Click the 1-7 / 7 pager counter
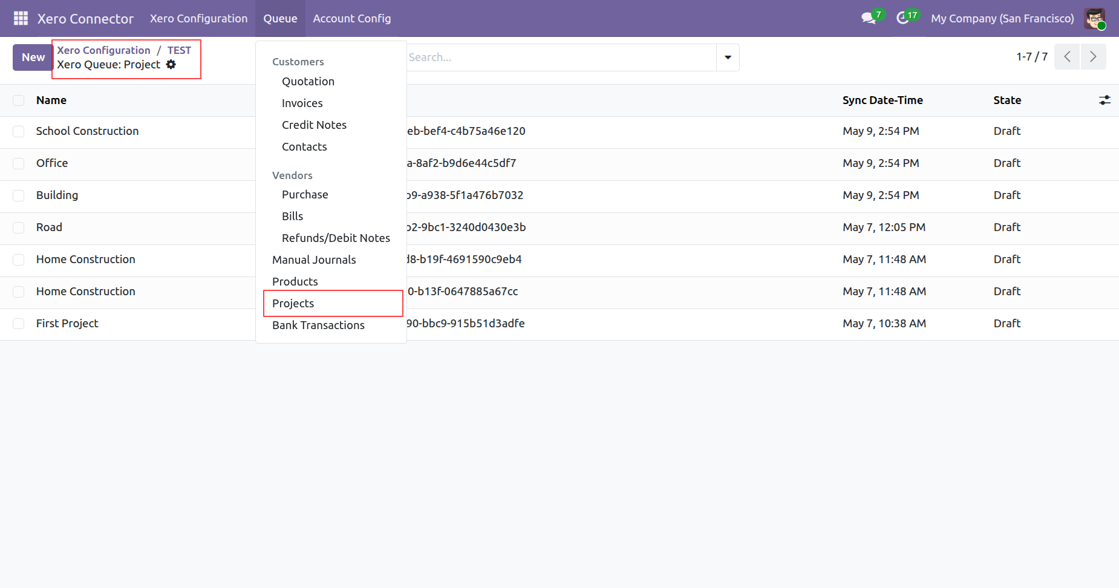The height and width of the screenshot is (588, 1119). coord(1032,57)
